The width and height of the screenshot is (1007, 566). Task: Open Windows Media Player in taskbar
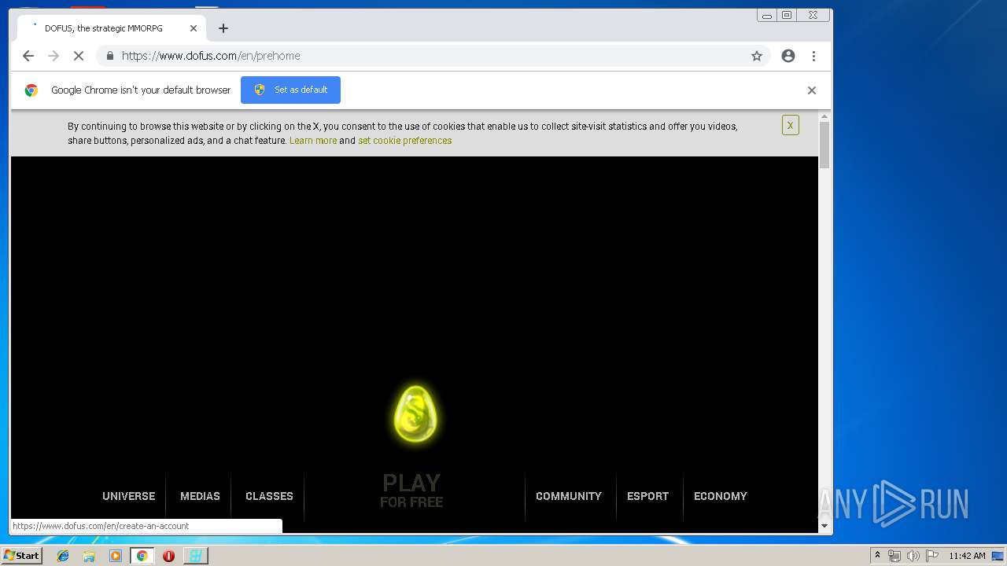(x=116, y=556)
